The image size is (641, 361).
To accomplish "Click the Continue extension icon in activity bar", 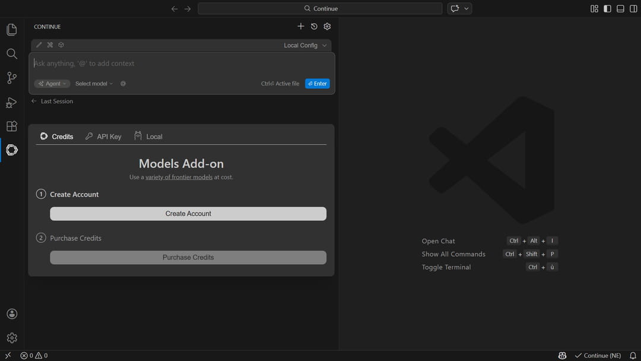I will (12, 150).
